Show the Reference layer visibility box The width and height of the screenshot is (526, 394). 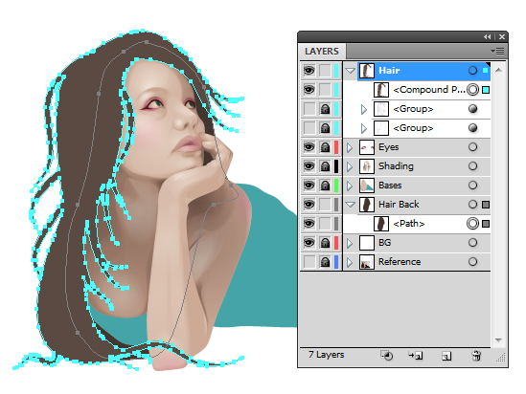(x=309, y=262)
